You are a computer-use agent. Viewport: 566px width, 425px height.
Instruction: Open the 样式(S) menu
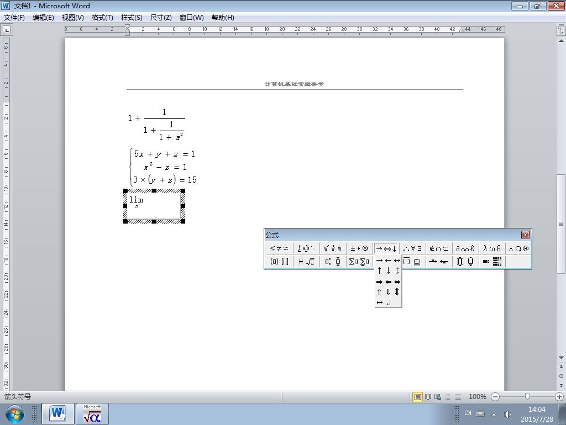[x=132, y=18]
